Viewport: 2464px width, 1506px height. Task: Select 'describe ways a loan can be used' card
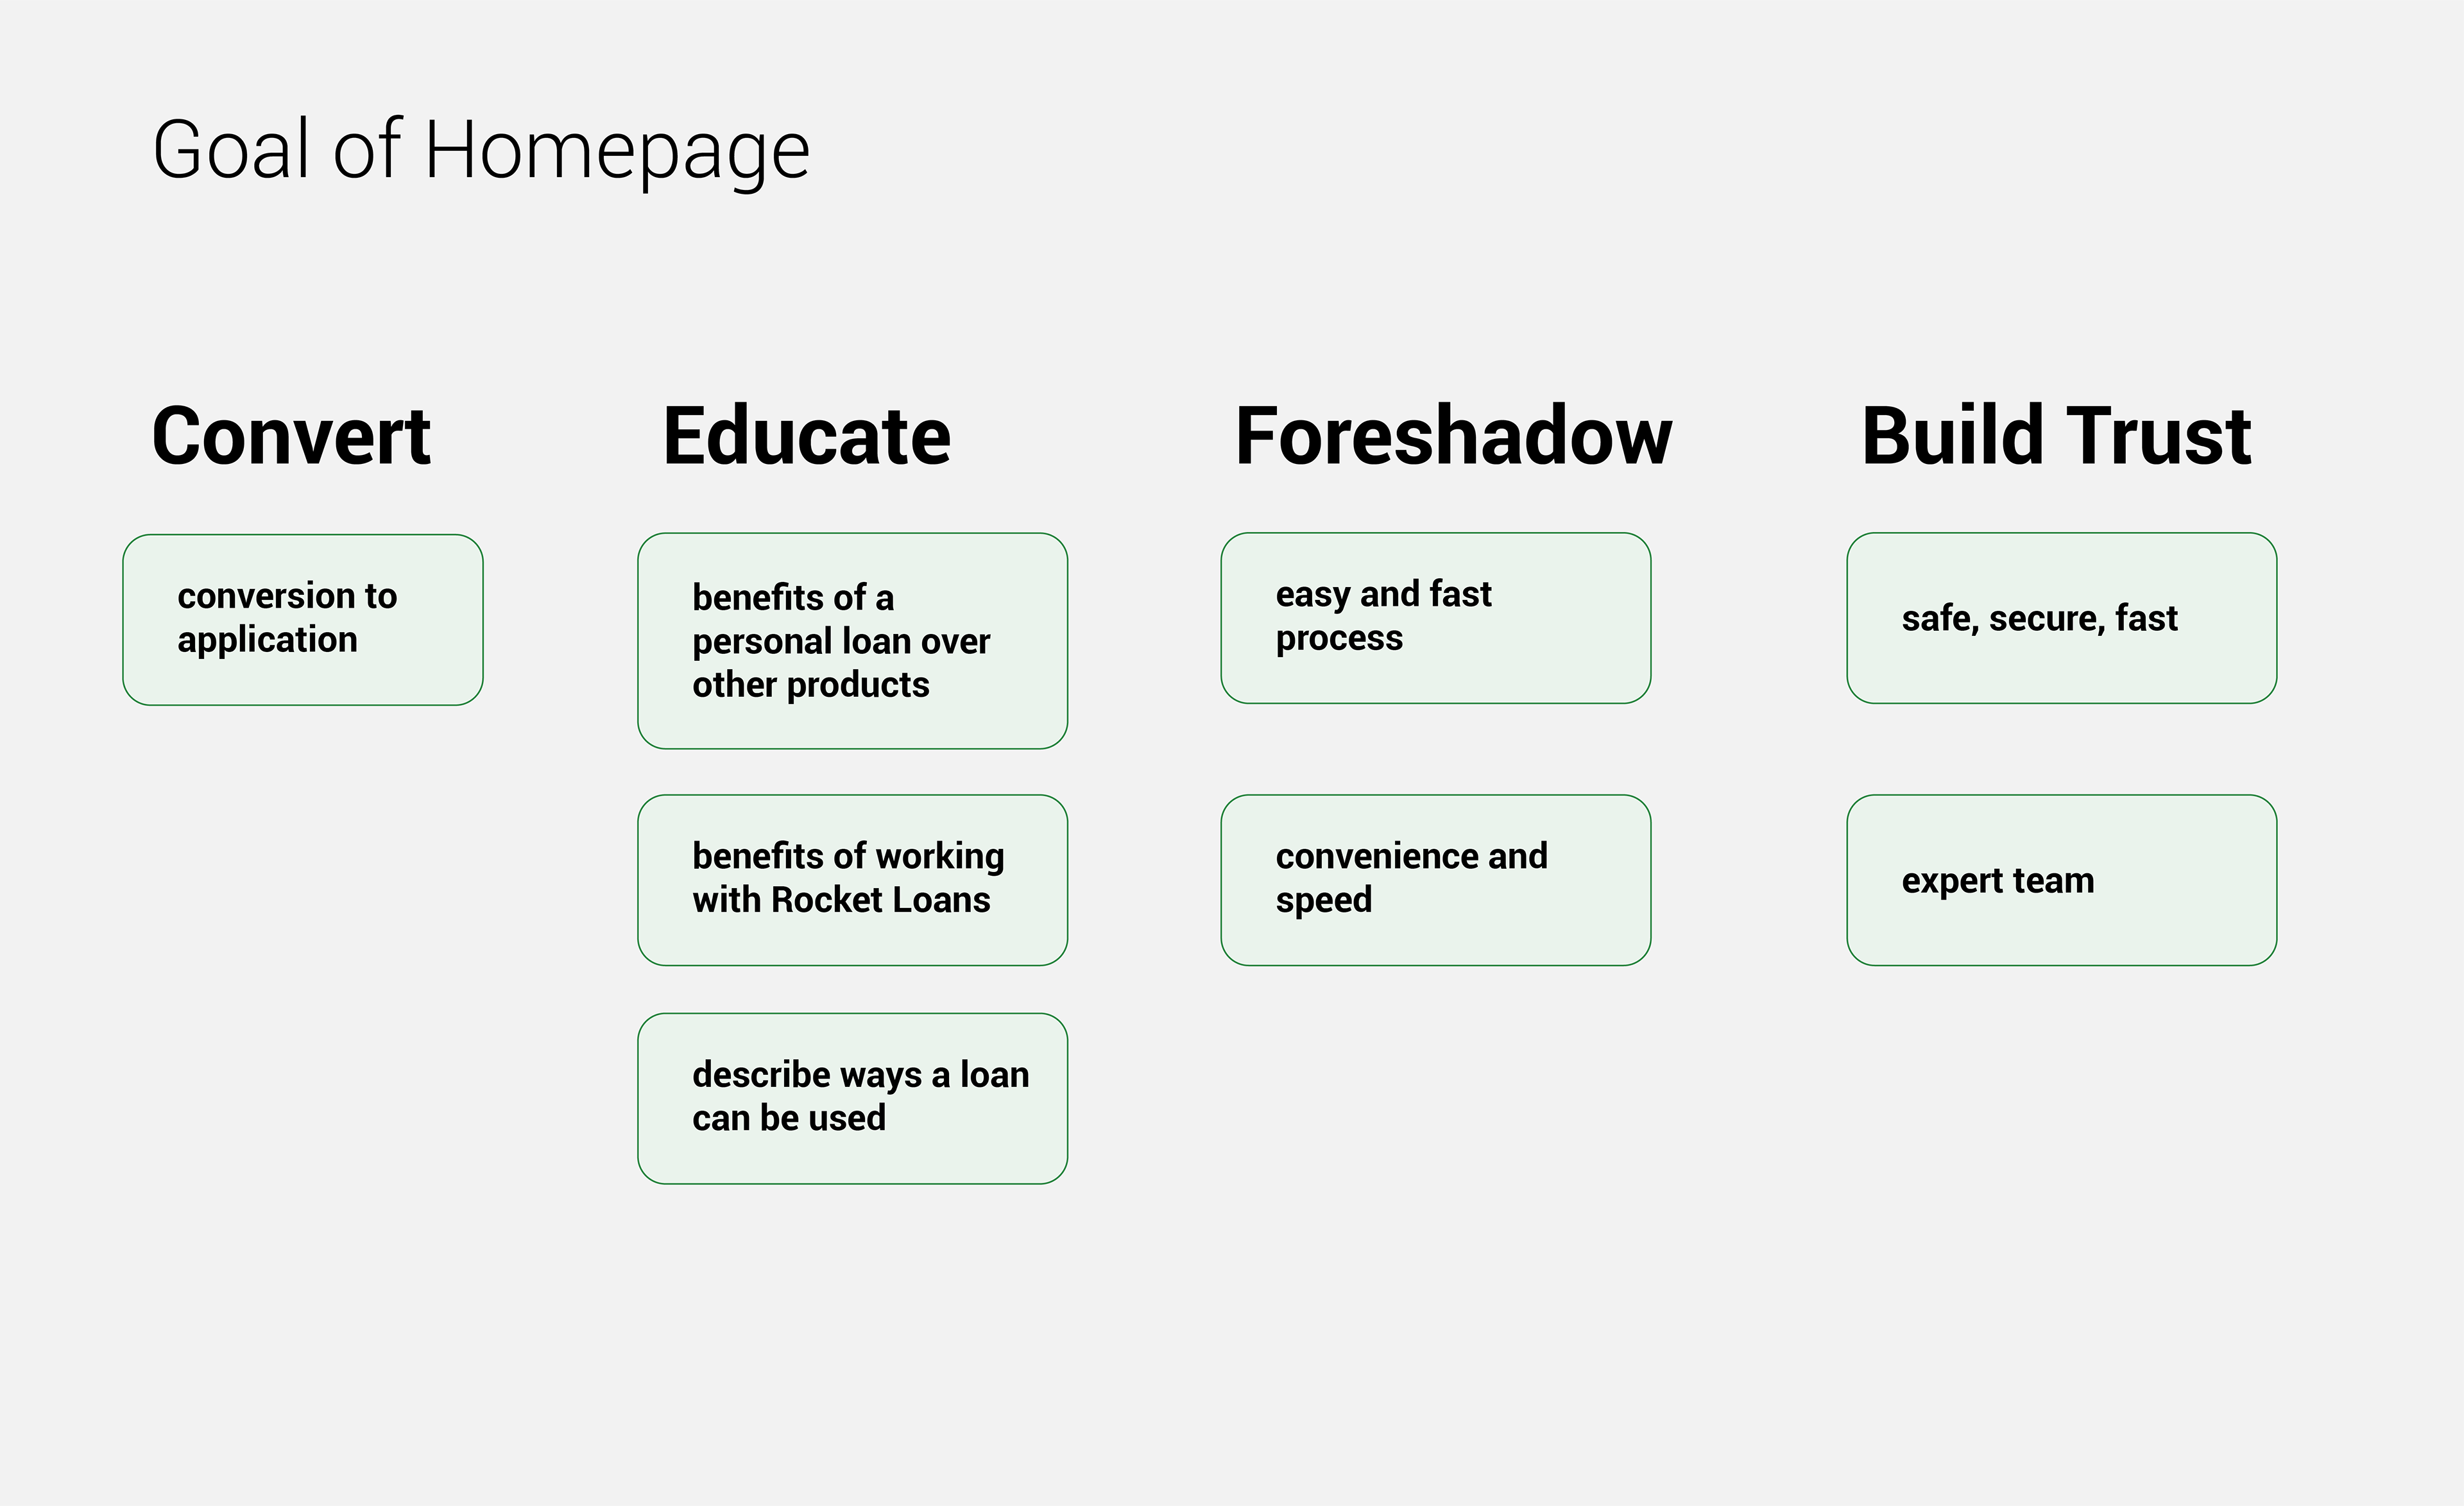853,1099
